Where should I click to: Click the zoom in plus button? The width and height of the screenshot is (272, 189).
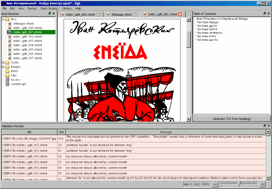pos(262,184)
